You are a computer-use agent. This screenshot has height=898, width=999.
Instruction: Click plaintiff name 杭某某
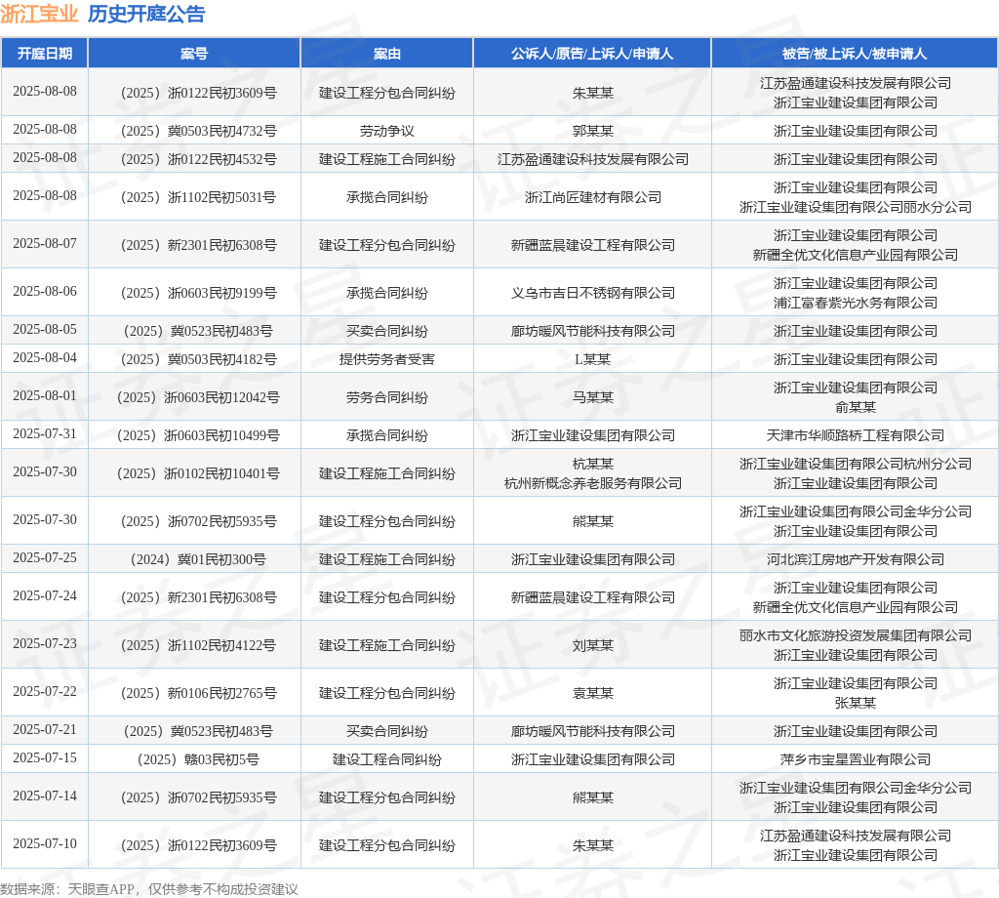point(592,464)
